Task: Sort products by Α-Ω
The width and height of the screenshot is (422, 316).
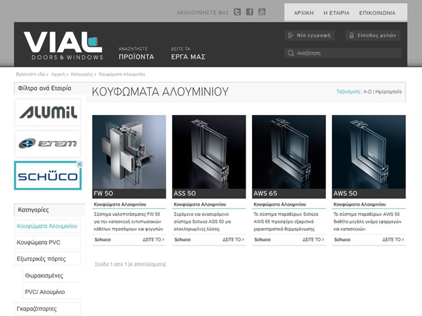Action: coord(367,92)
